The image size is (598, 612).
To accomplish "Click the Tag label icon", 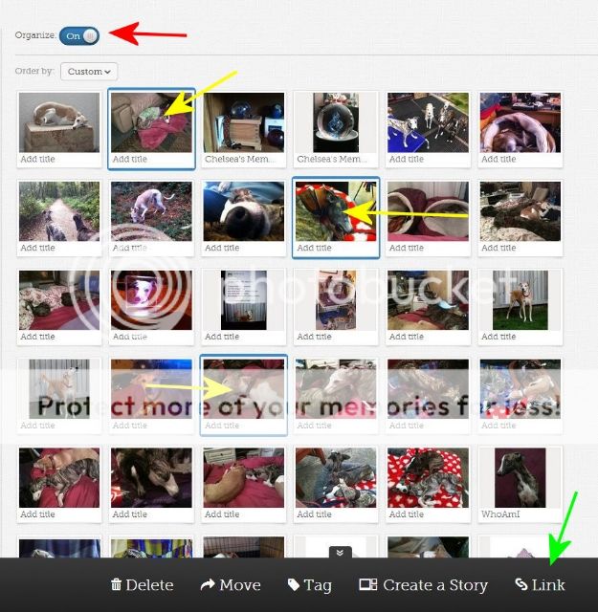I will [294, 584].
